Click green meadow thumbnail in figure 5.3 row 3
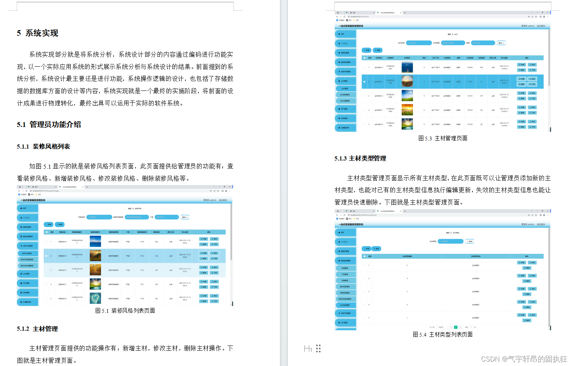Viewport: 573px width, 366px height. [407, 95]
